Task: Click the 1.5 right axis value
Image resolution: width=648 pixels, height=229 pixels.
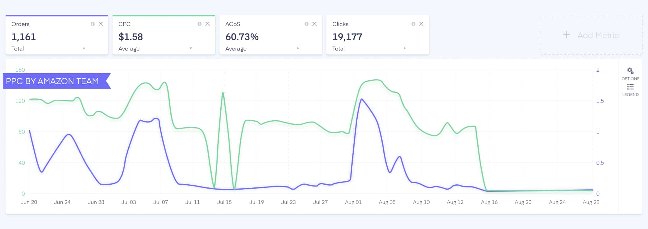Action: coord(600,101)
